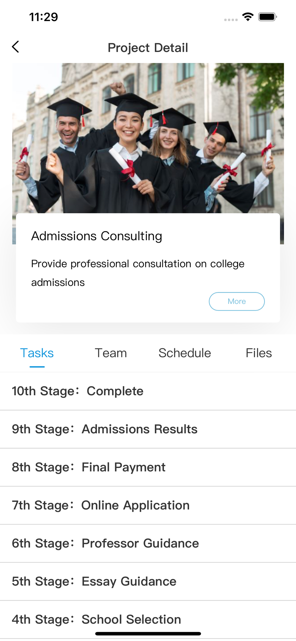Screen dimensions: 296x641
Task: Select the Schedule tab
Action: pyautogui.click(x=185, y=353)
